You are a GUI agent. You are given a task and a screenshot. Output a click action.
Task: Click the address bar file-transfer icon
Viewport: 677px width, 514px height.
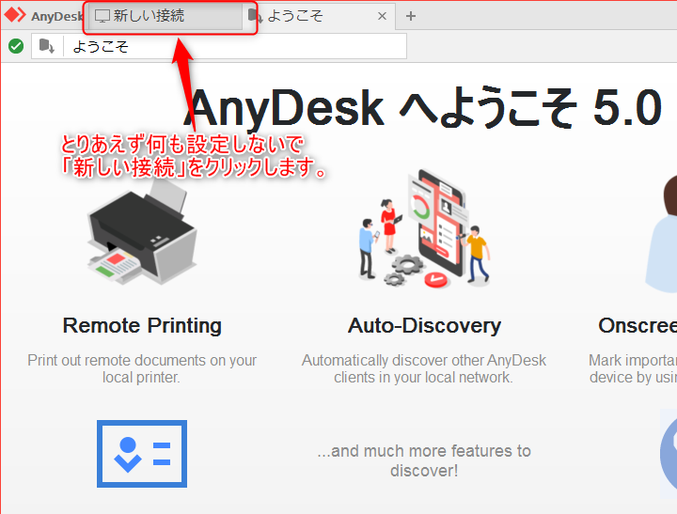47,46
